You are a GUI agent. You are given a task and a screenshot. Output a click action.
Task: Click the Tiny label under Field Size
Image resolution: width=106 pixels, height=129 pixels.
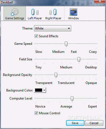point(39,67)
